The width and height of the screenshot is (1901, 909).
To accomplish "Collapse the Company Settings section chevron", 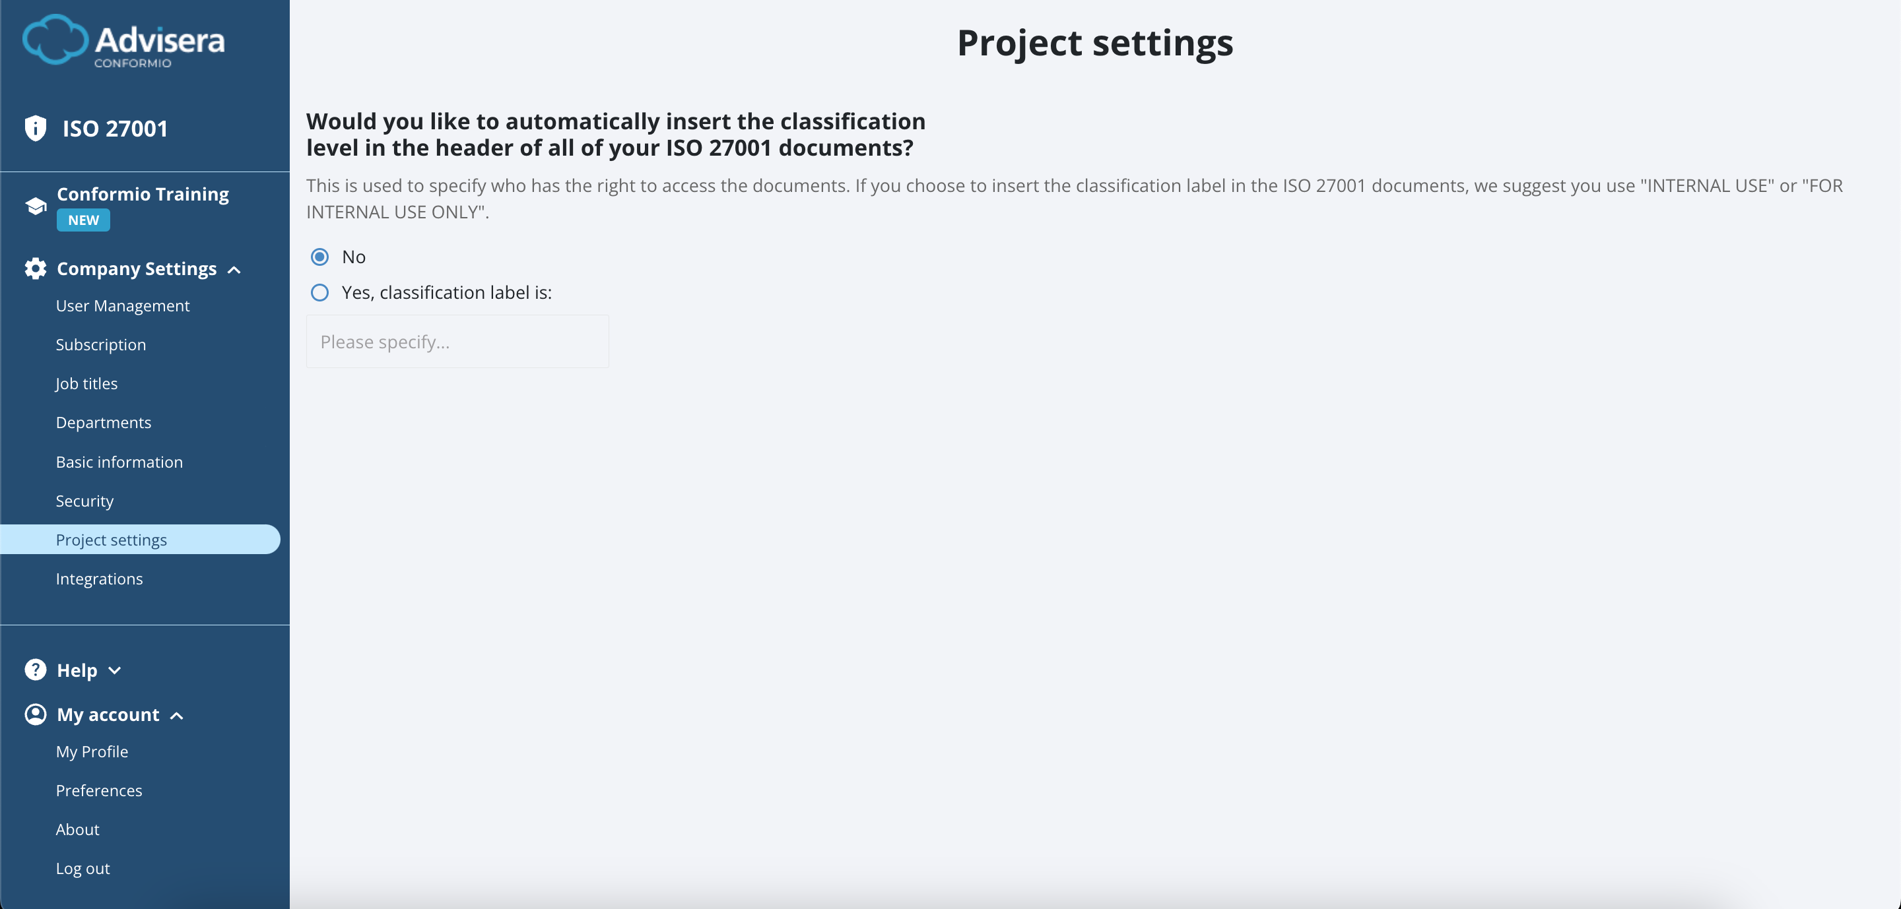I will (x=234, y=270).
